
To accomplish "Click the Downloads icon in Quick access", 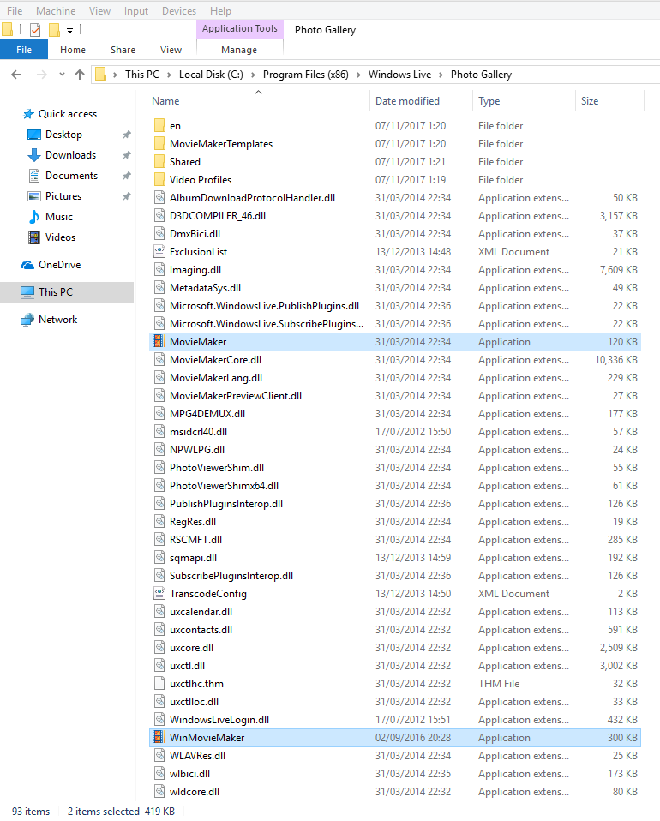I will 34,155.
